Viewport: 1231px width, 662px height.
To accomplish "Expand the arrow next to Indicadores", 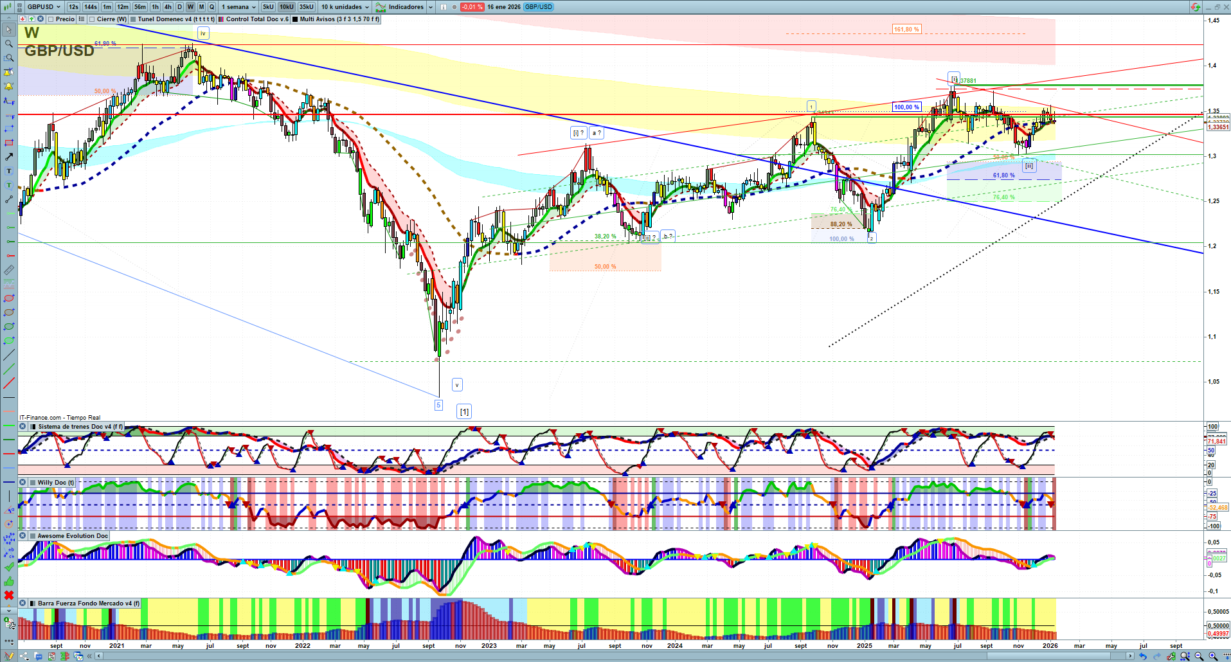I will (429, 7).
